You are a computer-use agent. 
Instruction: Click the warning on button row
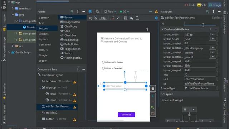[75, 120]
